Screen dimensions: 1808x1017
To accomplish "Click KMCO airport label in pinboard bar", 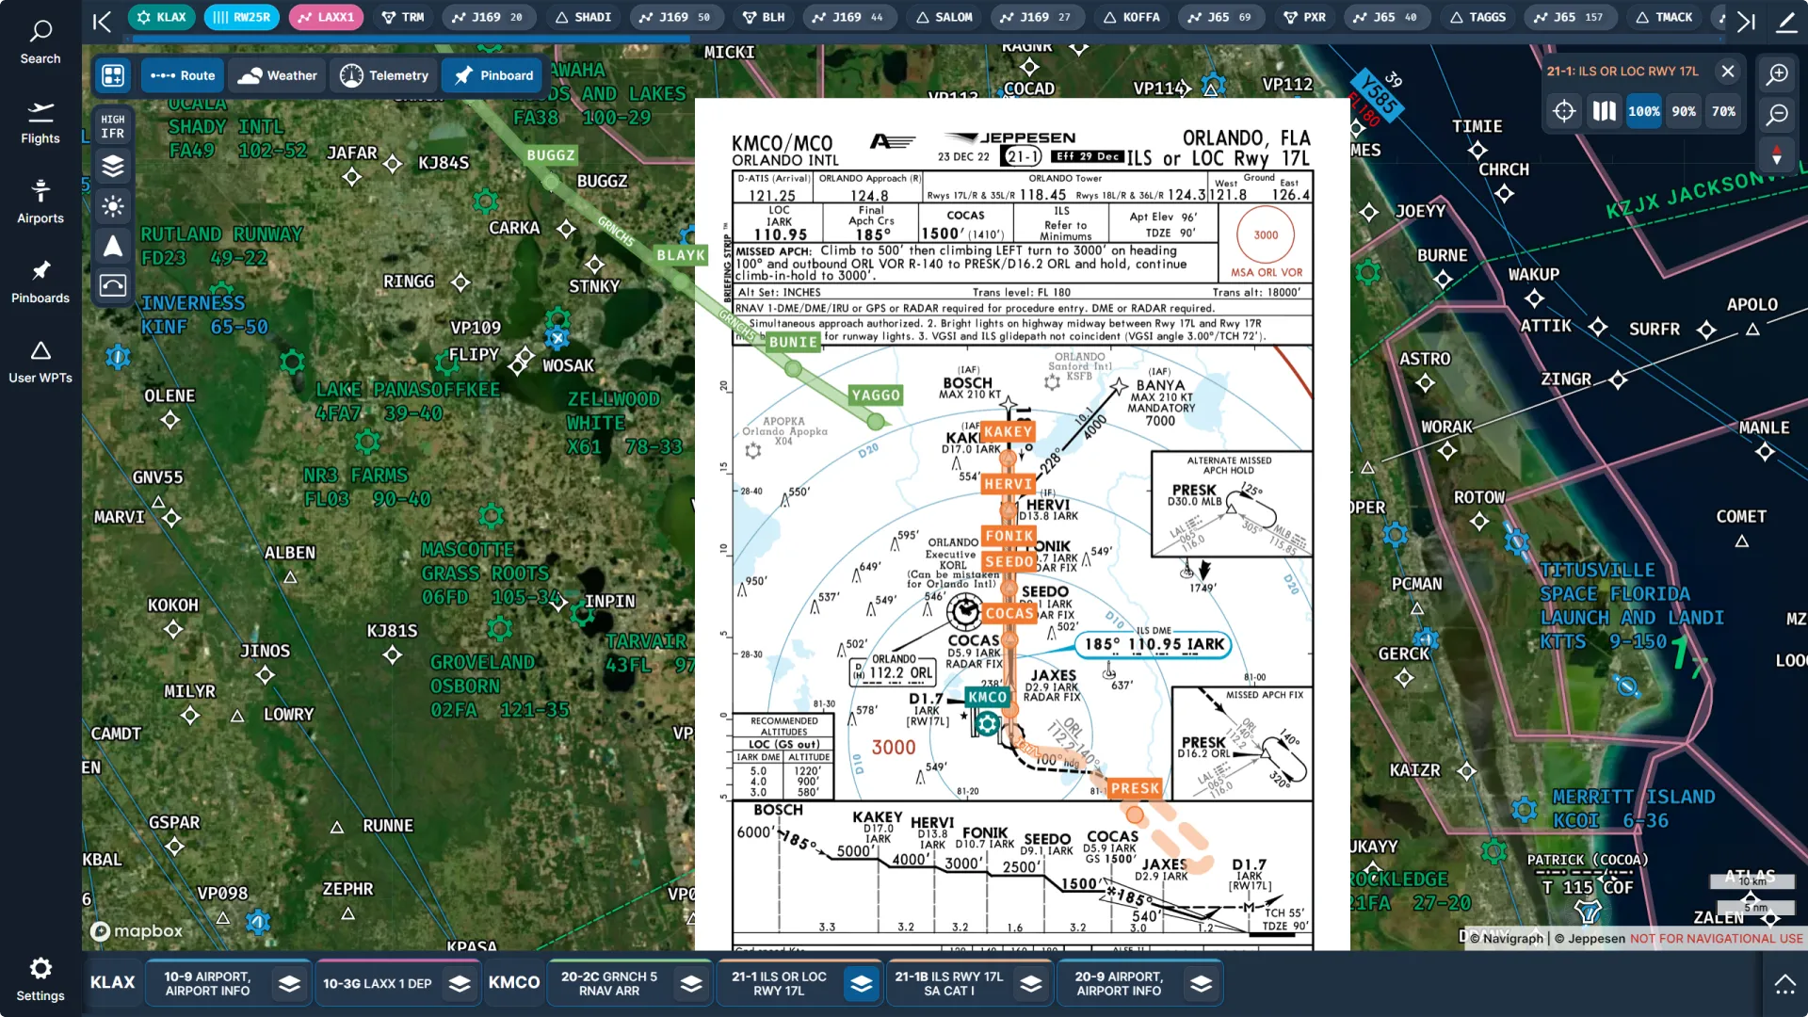I will pyautogui.click(x=514, y=982).
